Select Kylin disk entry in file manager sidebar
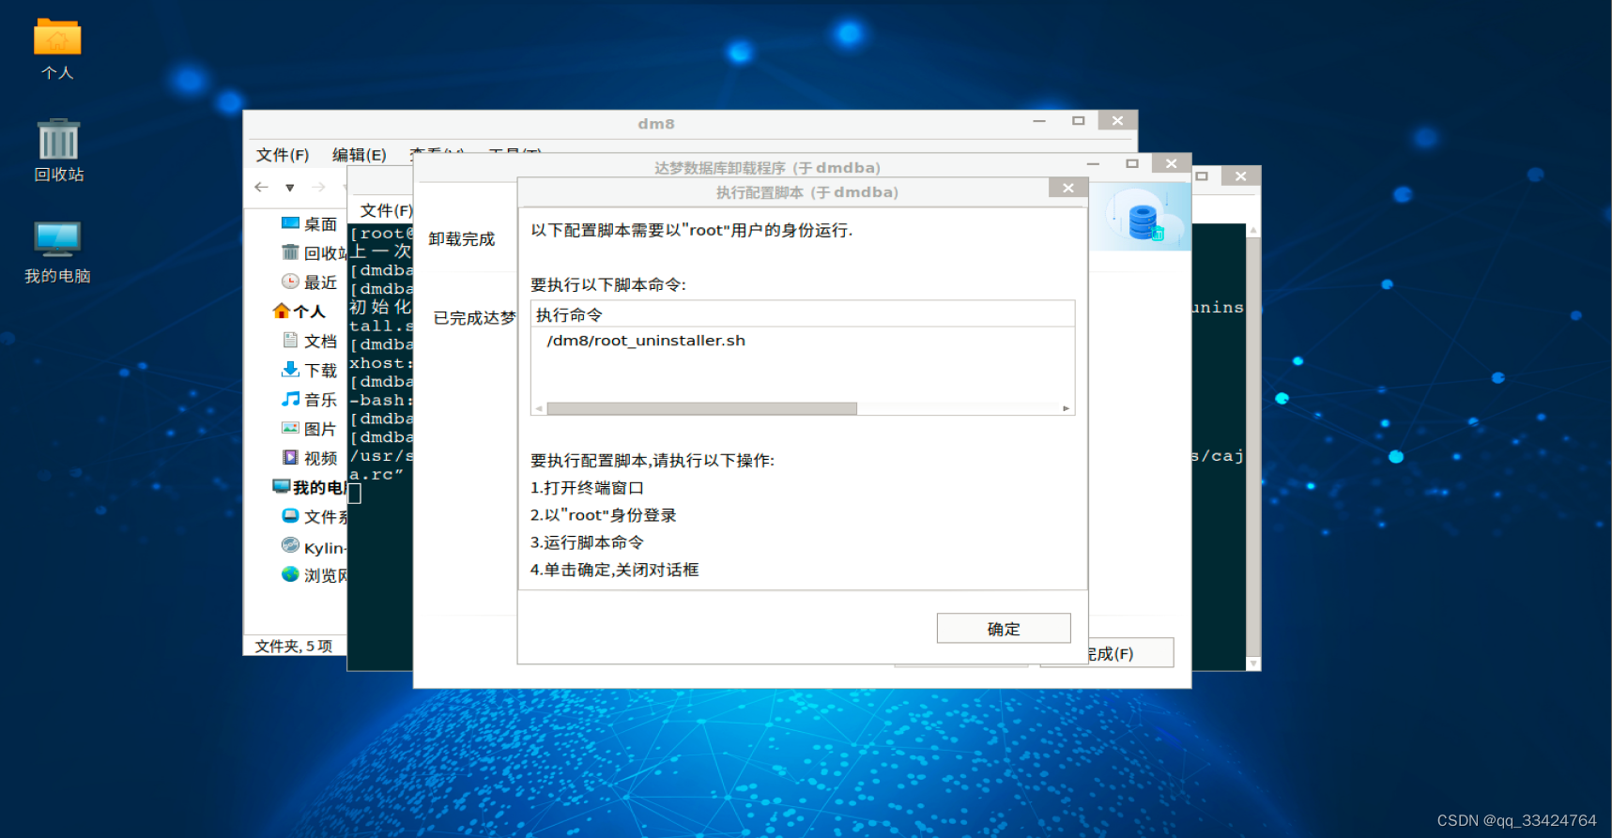Image resolution: width=1612 pixels, height=838 pixels. (314, 547)
